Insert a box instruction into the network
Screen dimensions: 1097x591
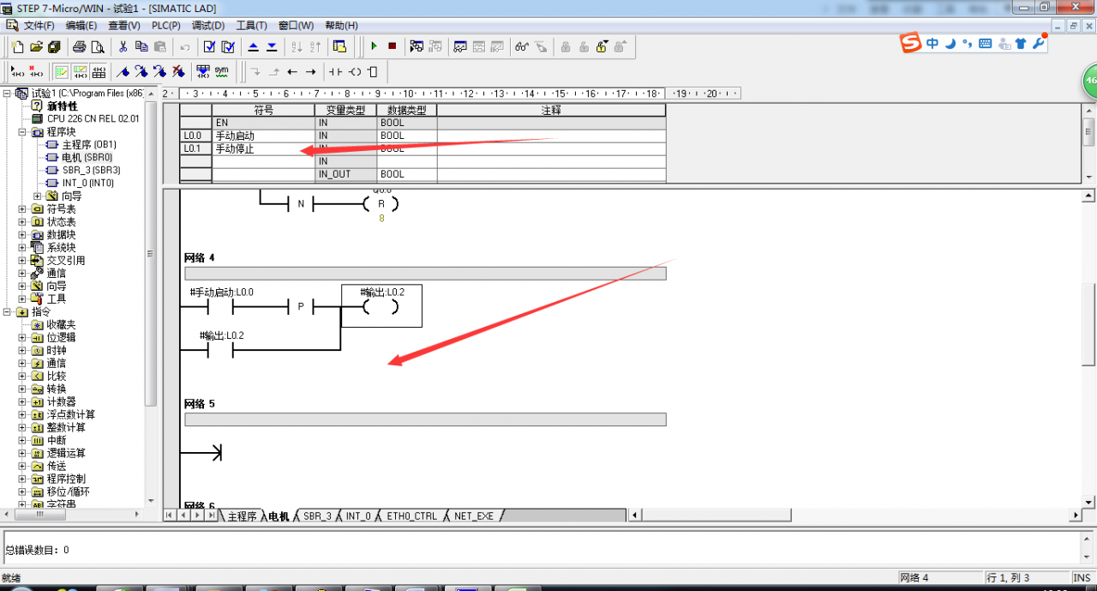[372, 71]
